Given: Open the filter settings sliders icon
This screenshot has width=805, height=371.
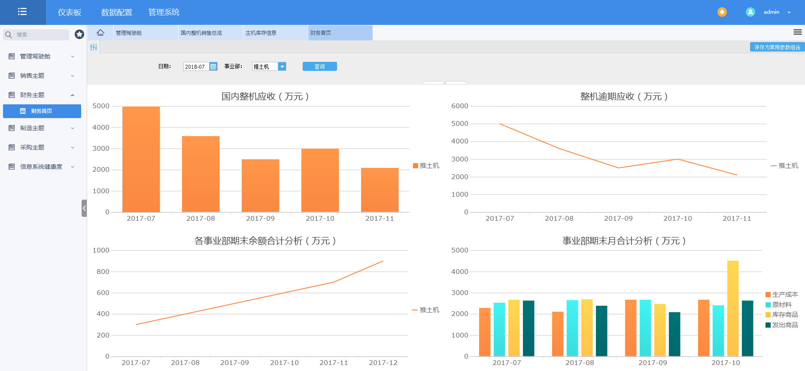Looking at the screenshot, I should click(94, 47).
